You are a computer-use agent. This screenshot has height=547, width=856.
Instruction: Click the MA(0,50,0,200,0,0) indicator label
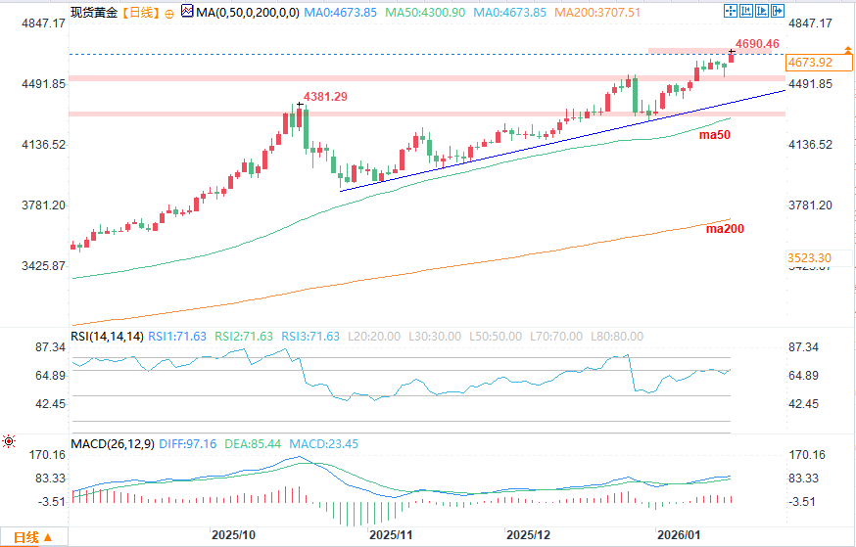pyautogui.click(x=248, y=13)
